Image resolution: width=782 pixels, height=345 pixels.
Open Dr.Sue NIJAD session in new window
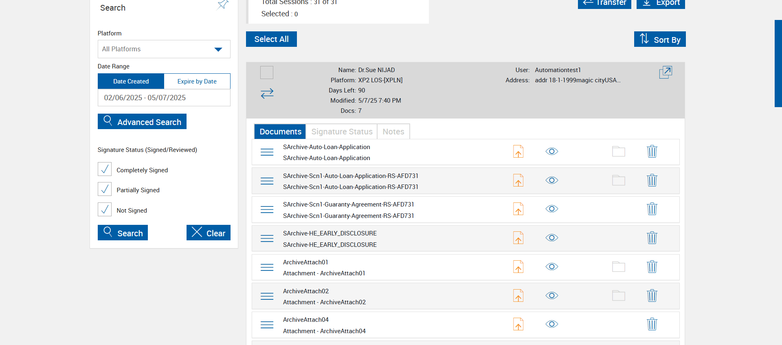click(666, 72)
